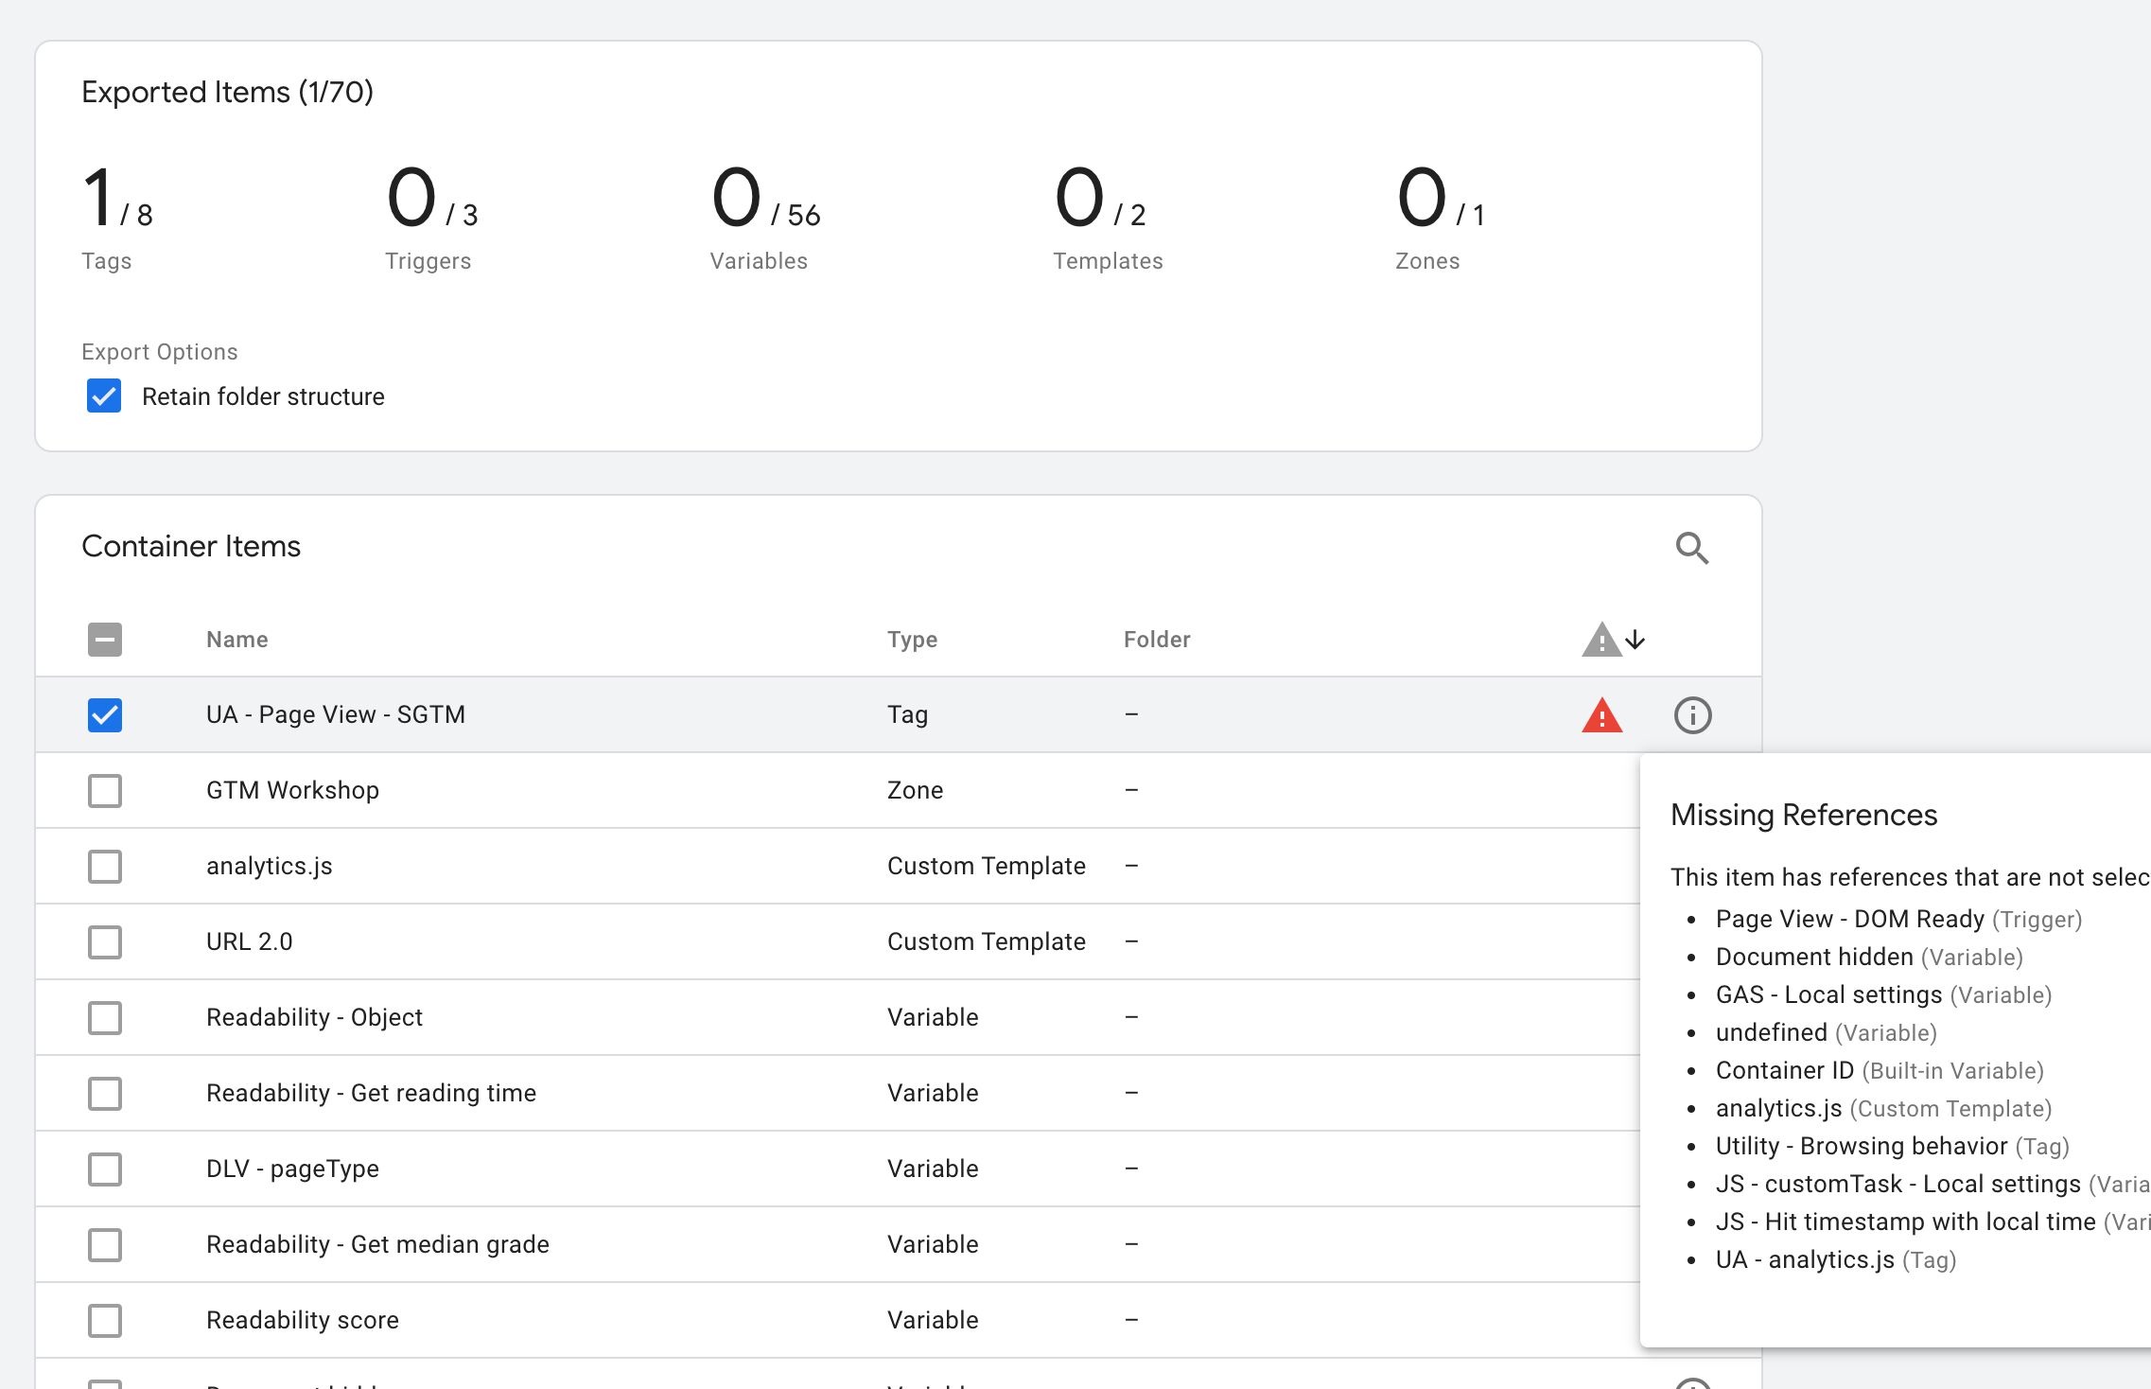Toggle the Retain folder structure checkbox

coord(104,396)
